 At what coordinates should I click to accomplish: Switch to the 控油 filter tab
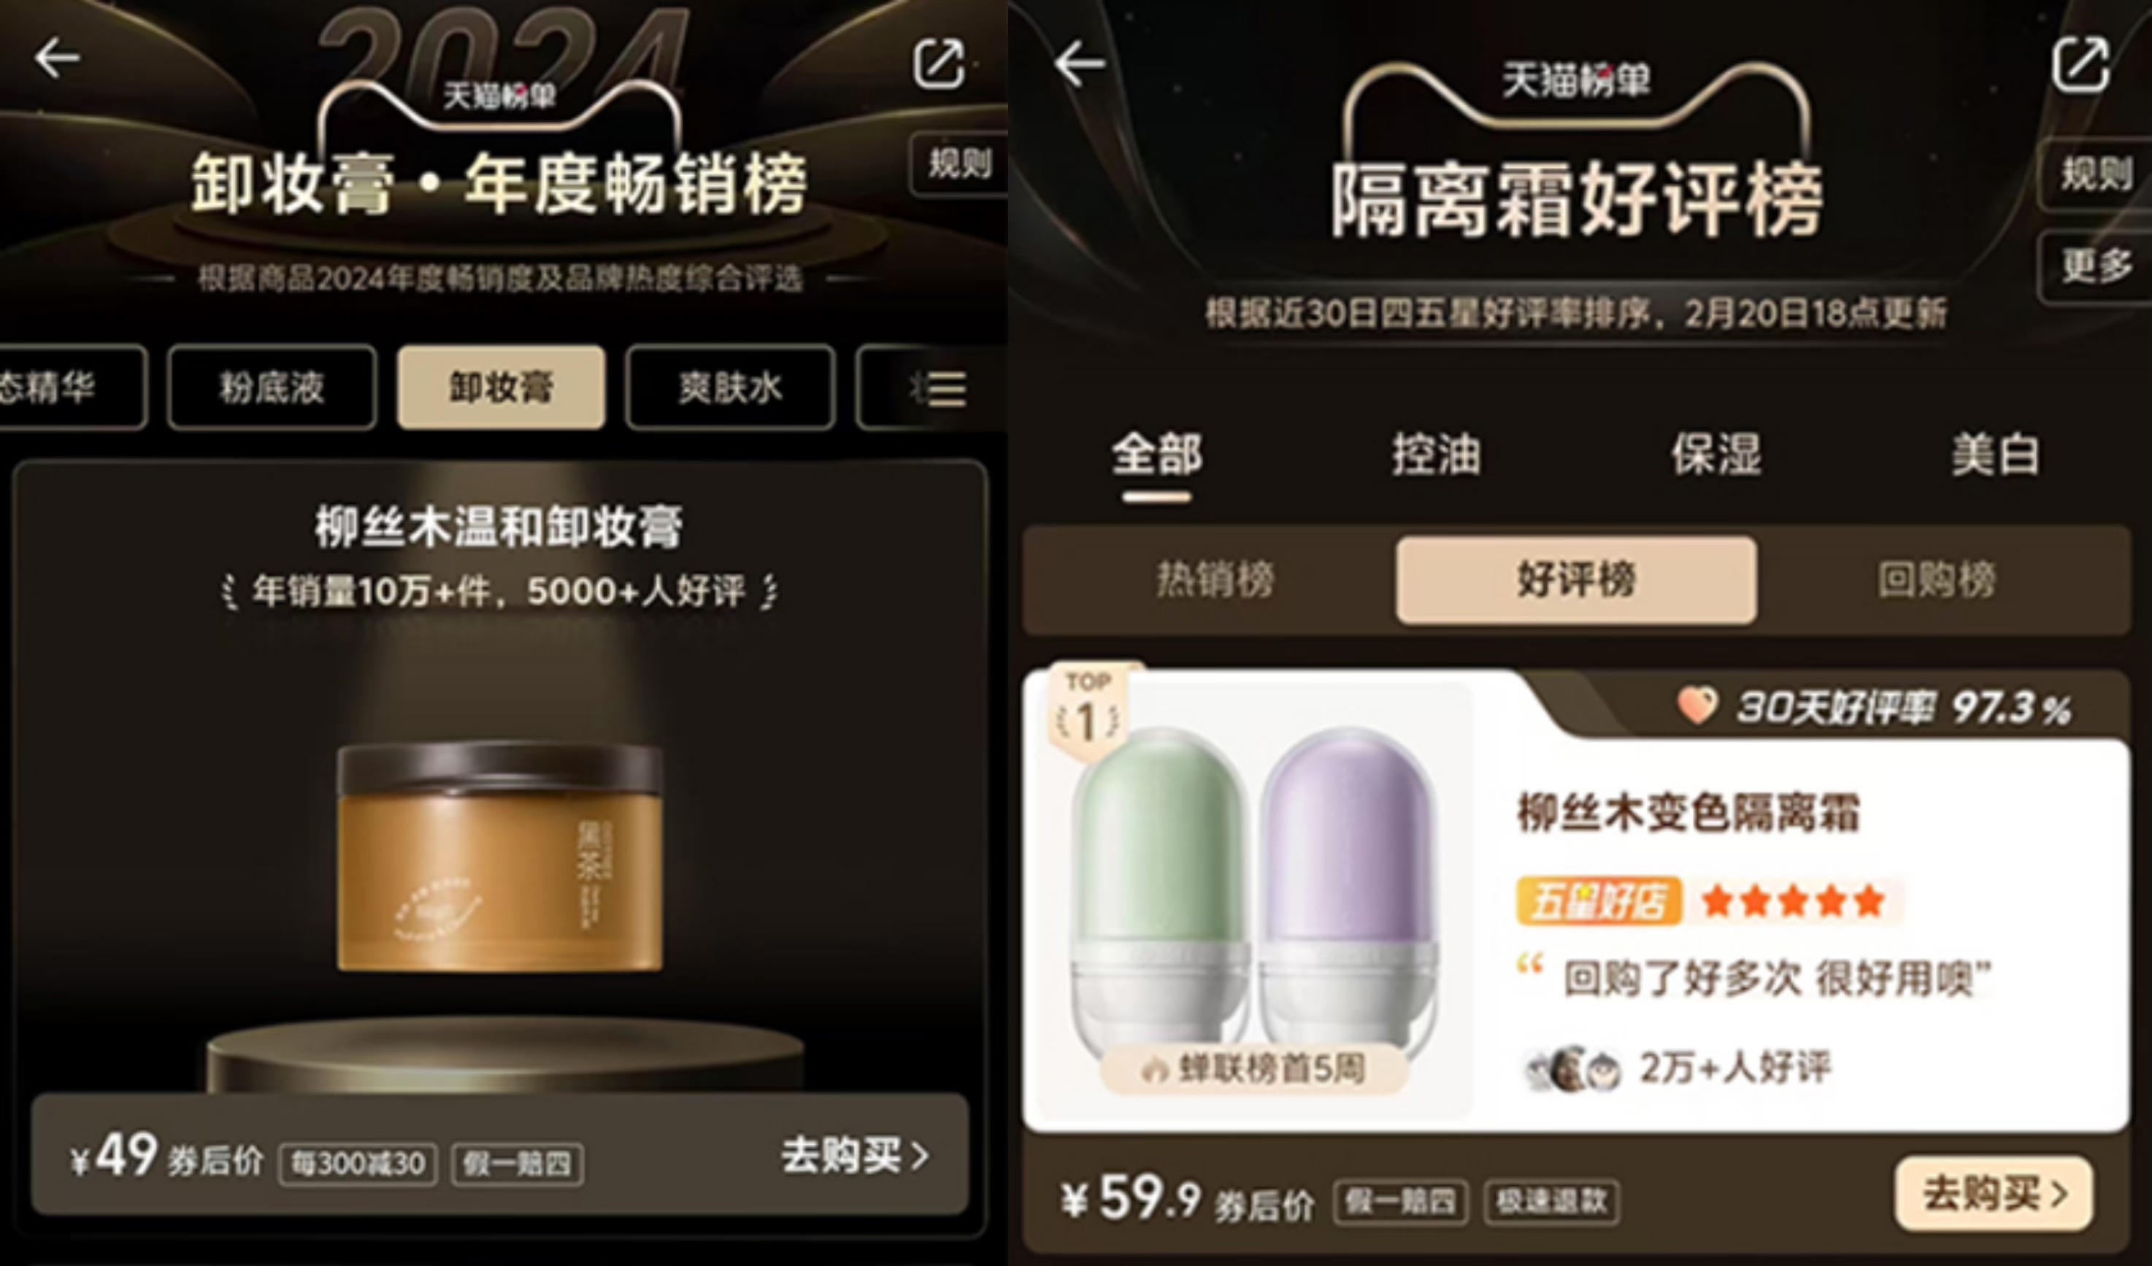point(1437,453)
